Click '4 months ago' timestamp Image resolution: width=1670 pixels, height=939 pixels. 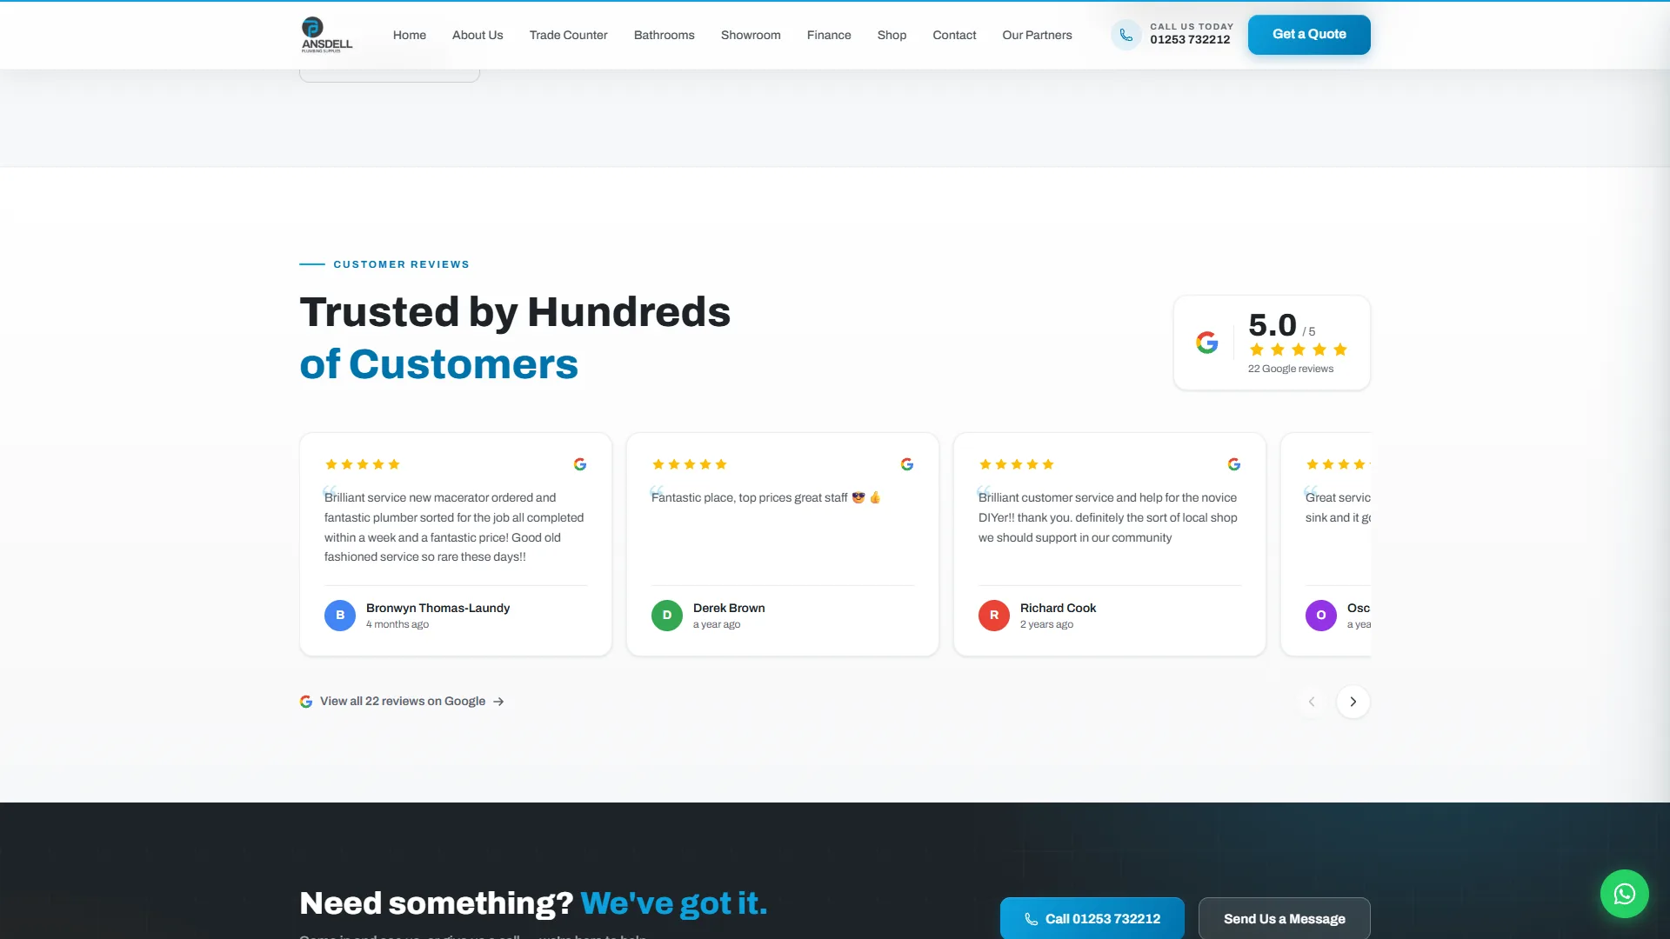pyautogui.click(x=397, y=624)
